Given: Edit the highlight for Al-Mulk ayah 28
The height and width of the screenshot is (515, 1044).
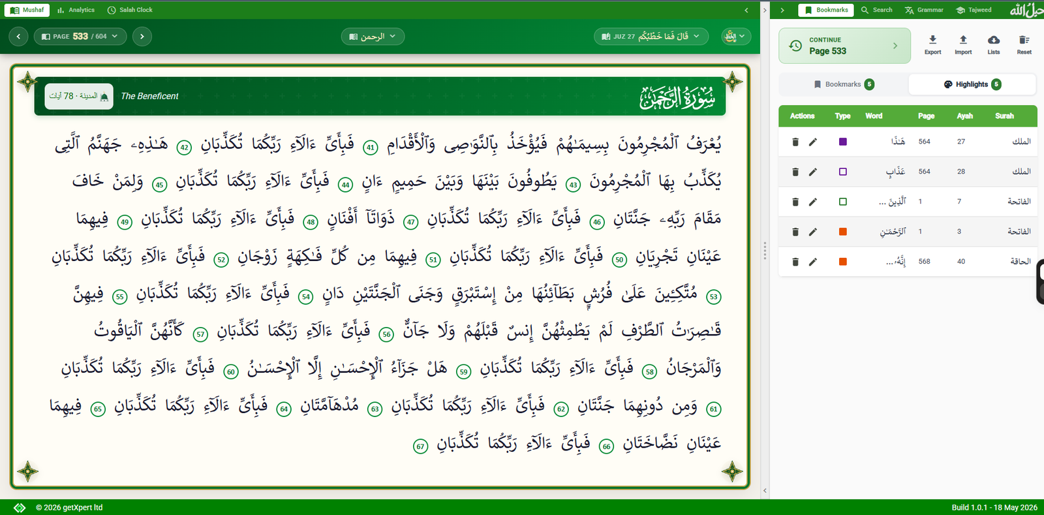Looking at the screenshot, I should [x=813, y=172].
